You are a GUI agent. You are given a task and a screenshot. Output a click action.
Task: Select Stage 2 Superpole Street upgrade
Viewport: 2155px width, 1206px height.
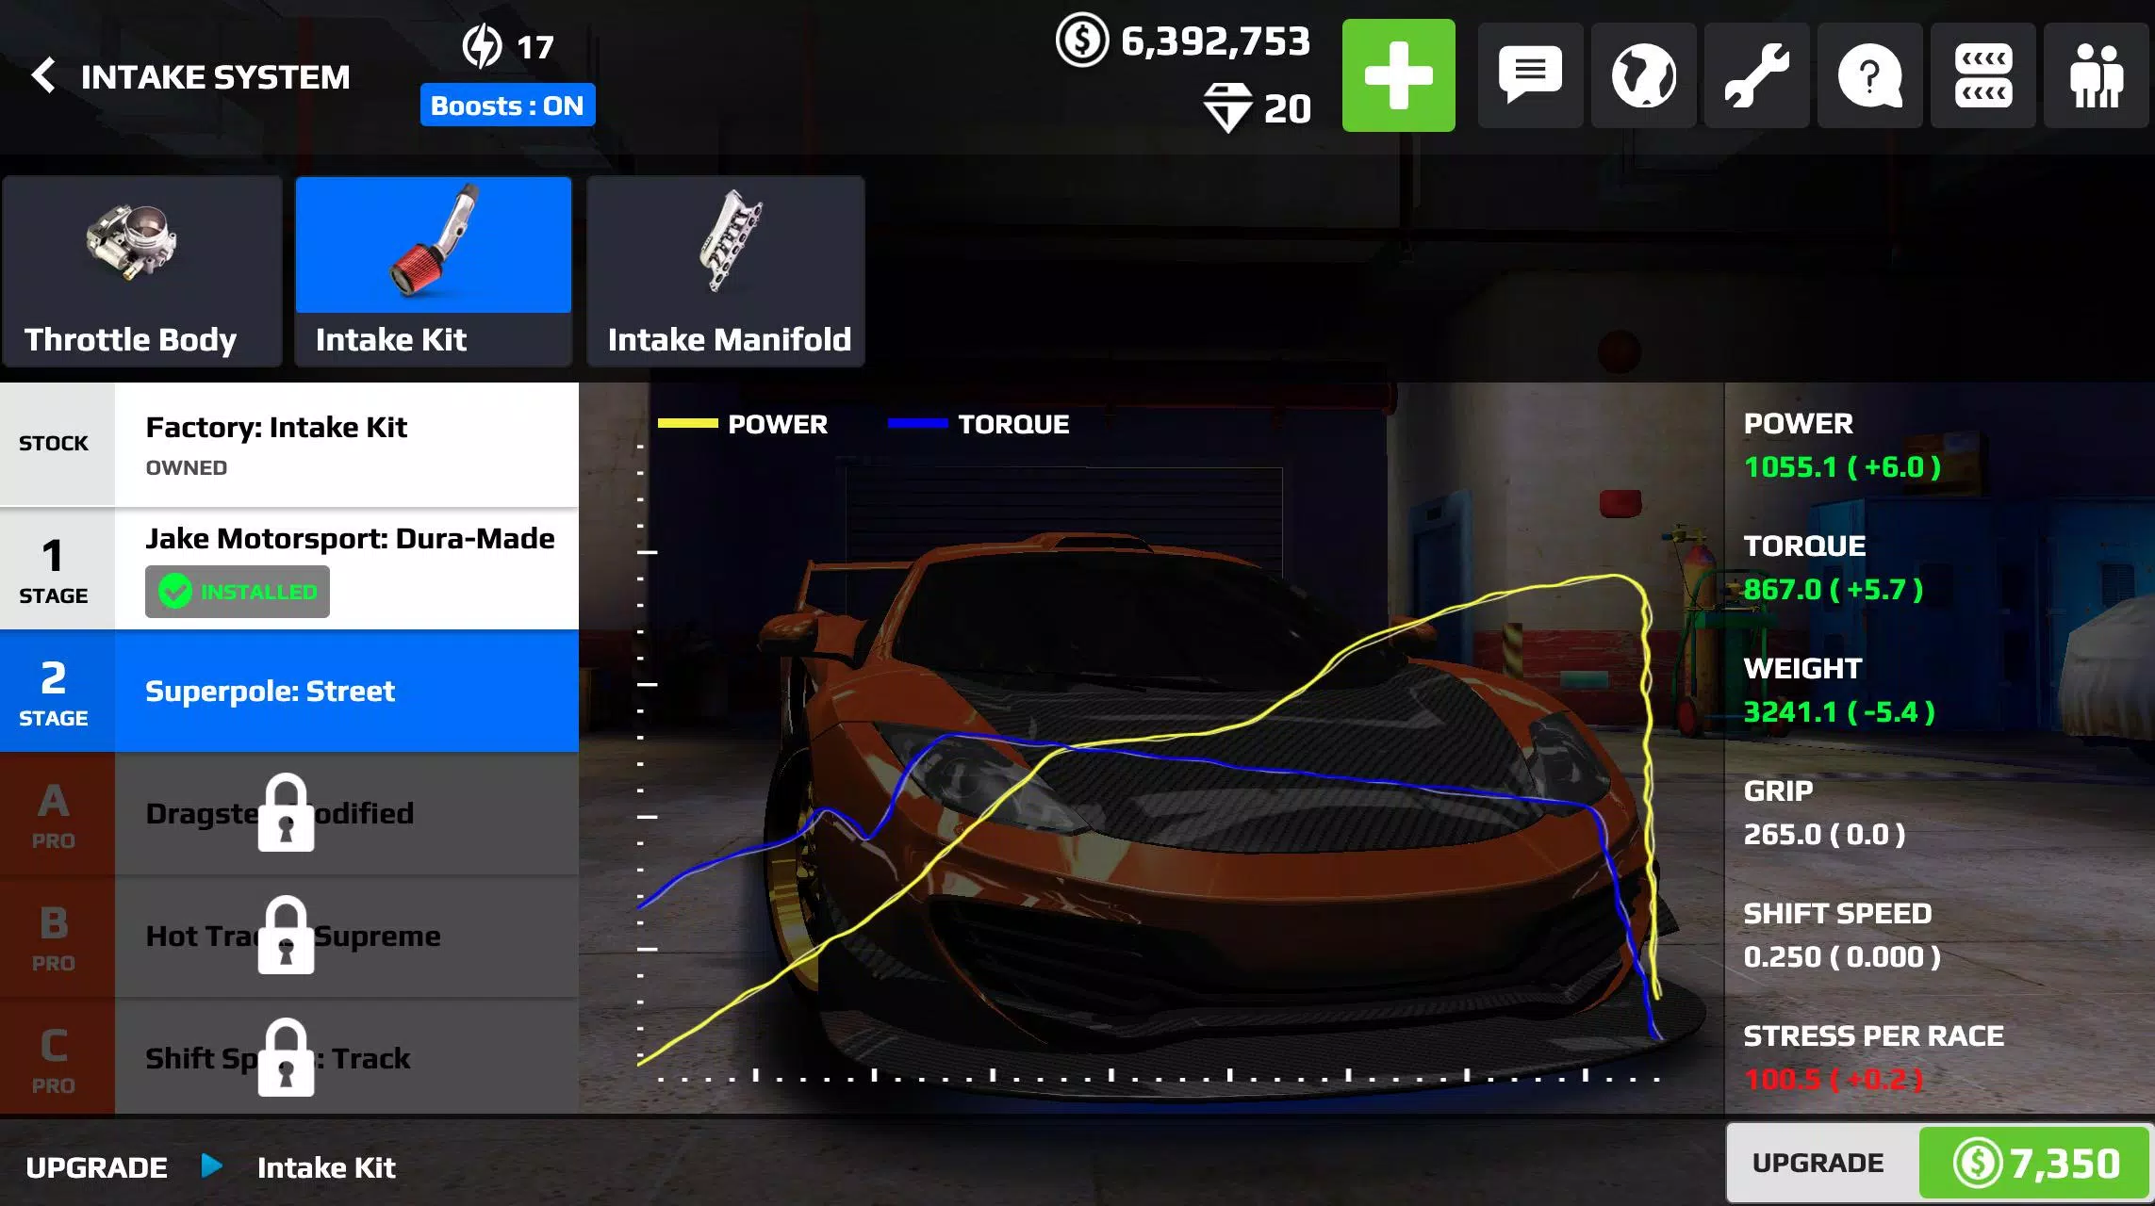[x=288, y=691]
